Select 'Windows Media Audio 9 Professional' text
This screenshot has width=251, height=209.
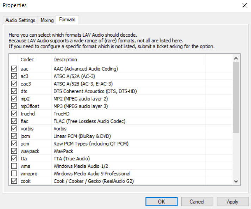pos(92,173)
